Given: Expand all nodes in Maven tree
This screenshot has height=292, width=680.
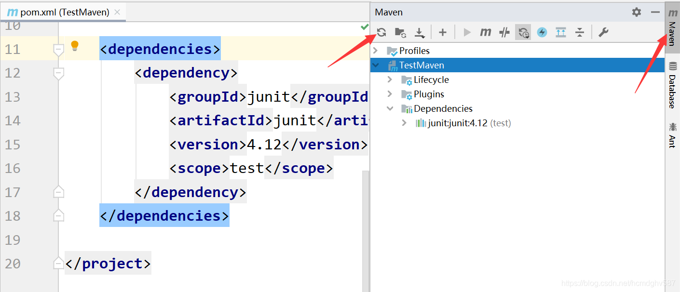Looking at the screenshot, I should tap(561, 32).
